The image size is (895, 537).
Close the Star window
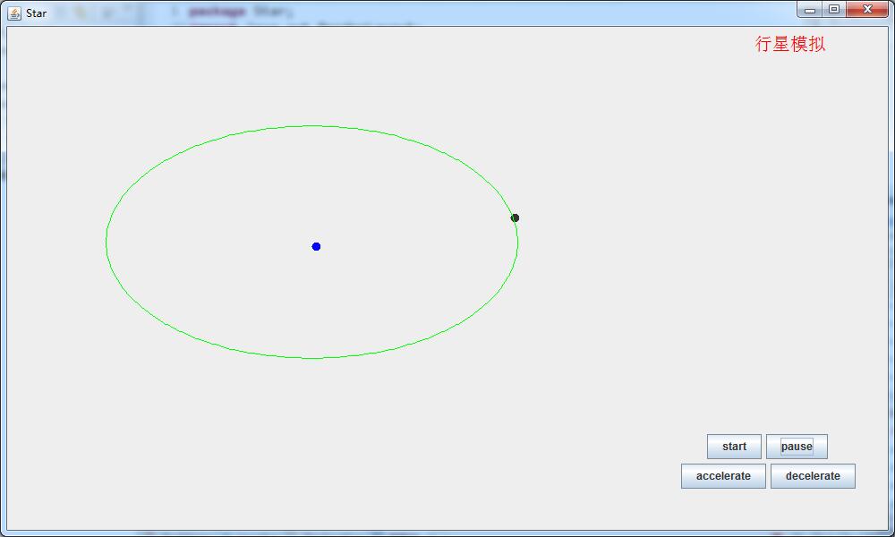[x=867, y=10]
